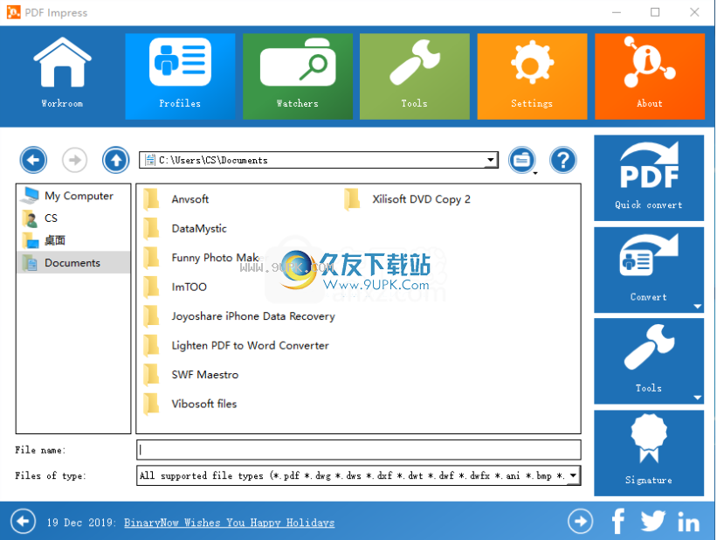717x540 pixels.
Task: Open the view options small dropdown arrow
Action: (535, 173)
